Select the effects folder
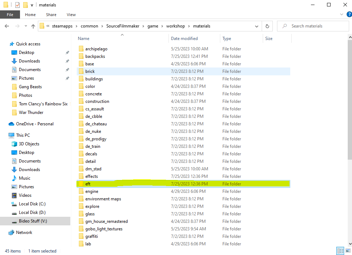The width and height of the screenshot is (352, 255). tap(92, 176)
